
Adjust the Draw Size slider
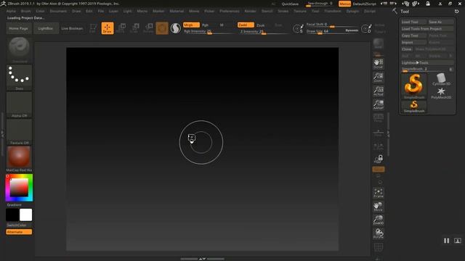click(x=325, y=31)
